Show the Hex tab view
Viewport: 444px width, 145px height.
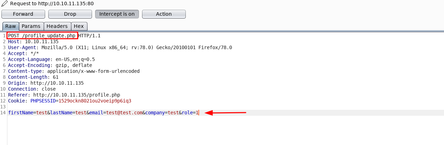[79, 26]
